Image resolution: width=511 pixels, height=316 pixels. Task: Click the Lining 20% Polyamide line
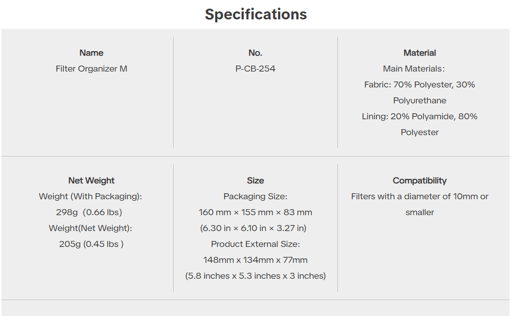(x=420, y=116)
